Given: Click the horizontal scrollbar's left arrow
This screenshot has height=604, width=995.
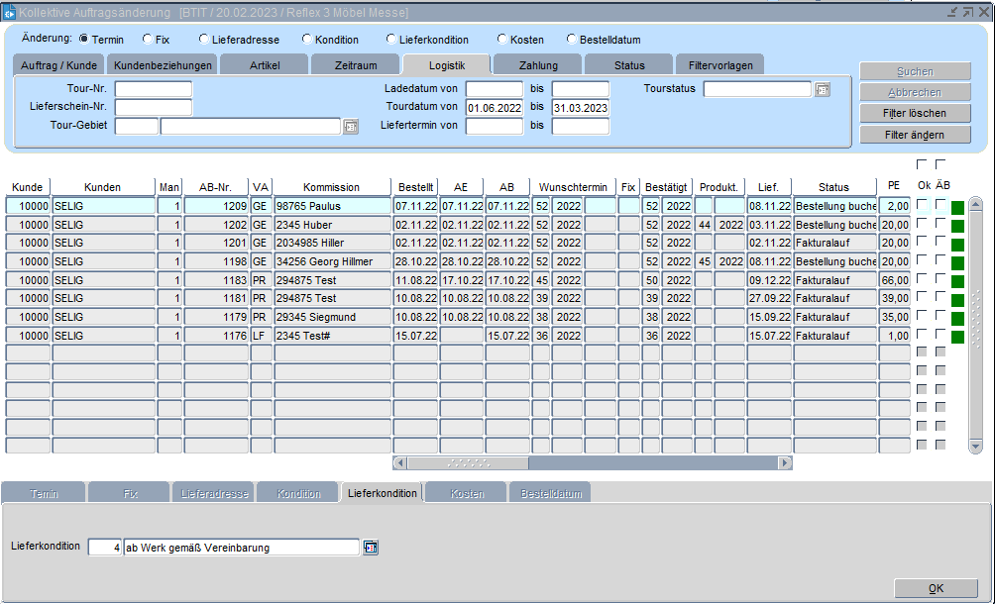Looking at the screenshot, I should click(x=400, y=462).
